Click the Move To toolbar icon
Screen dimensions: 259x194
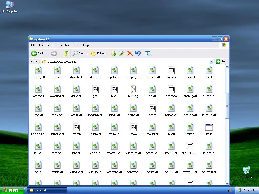[x=114, y=53]
